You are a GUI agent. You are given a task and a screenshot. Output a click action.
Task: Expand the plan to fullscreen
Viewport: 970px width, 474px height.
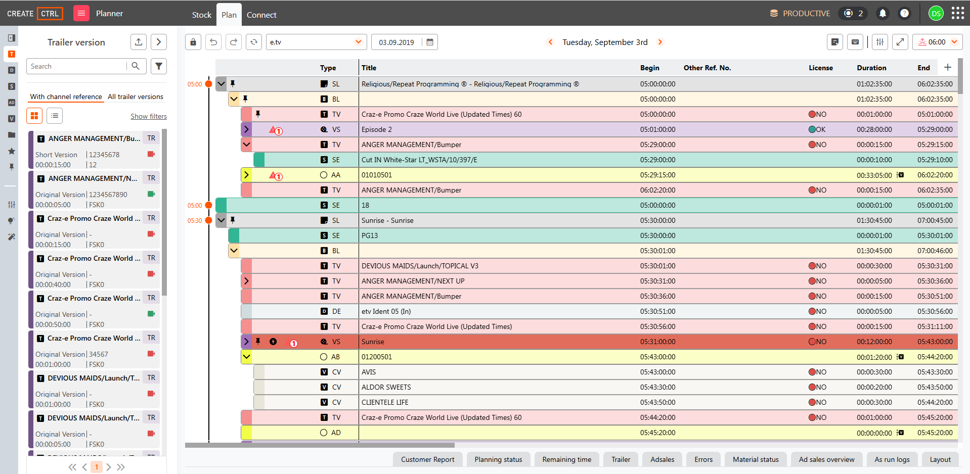(x=900, y=42)
